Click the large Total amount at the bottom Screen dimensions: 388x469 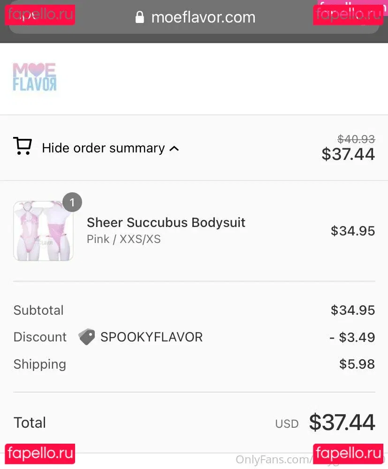coord(342,422)
